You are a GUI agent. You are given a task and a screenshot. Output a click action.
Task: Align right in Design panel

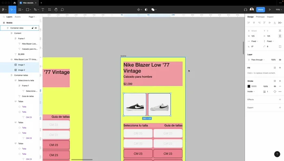tap(259, 23)
